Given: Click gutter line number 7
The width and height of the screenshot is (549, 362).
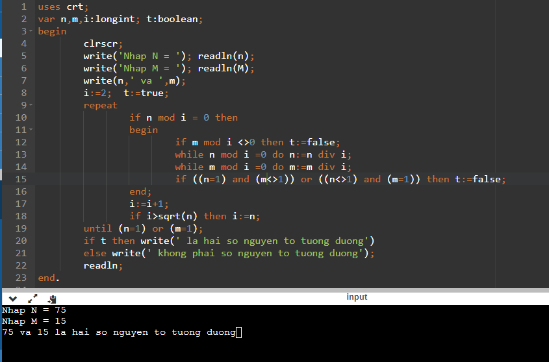Looking at the screenshot, I should (x=23, y=81).
